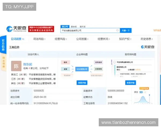
Task: Collapse the 平安消费金融有限公司 equity tree node
Action: [114, 62]
